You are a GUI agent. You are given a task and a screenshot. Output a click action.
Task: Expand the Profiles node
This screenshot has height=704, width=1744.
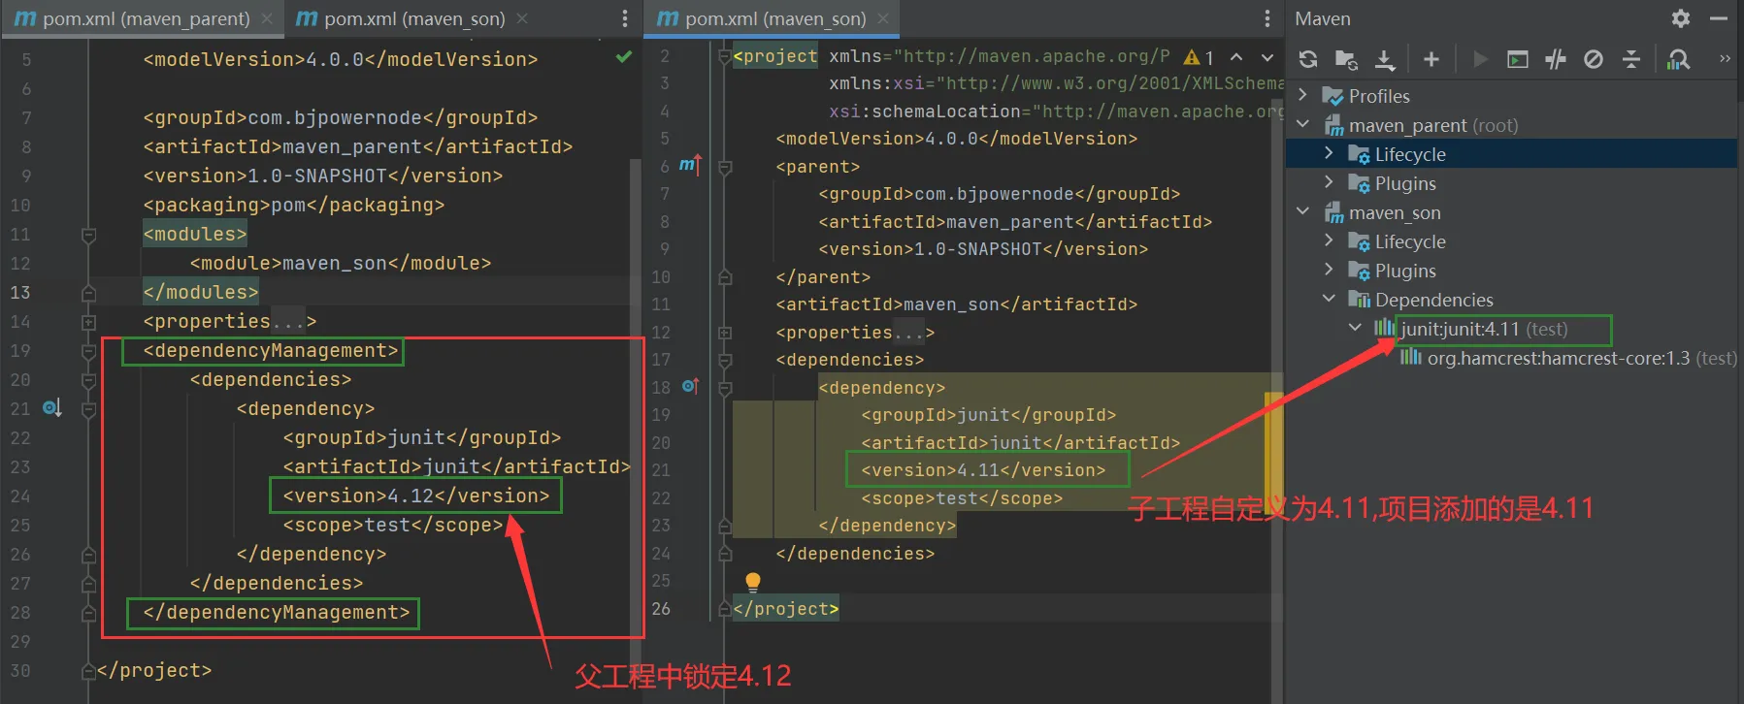1303,95
